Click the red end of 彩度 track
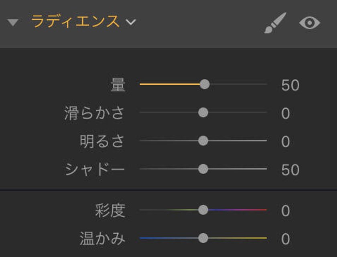This screenshot has width=337, height=257. tap(261, 210)
